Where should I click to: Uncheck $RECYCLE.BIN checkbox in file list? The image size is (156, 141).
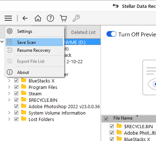pos(112,126)
